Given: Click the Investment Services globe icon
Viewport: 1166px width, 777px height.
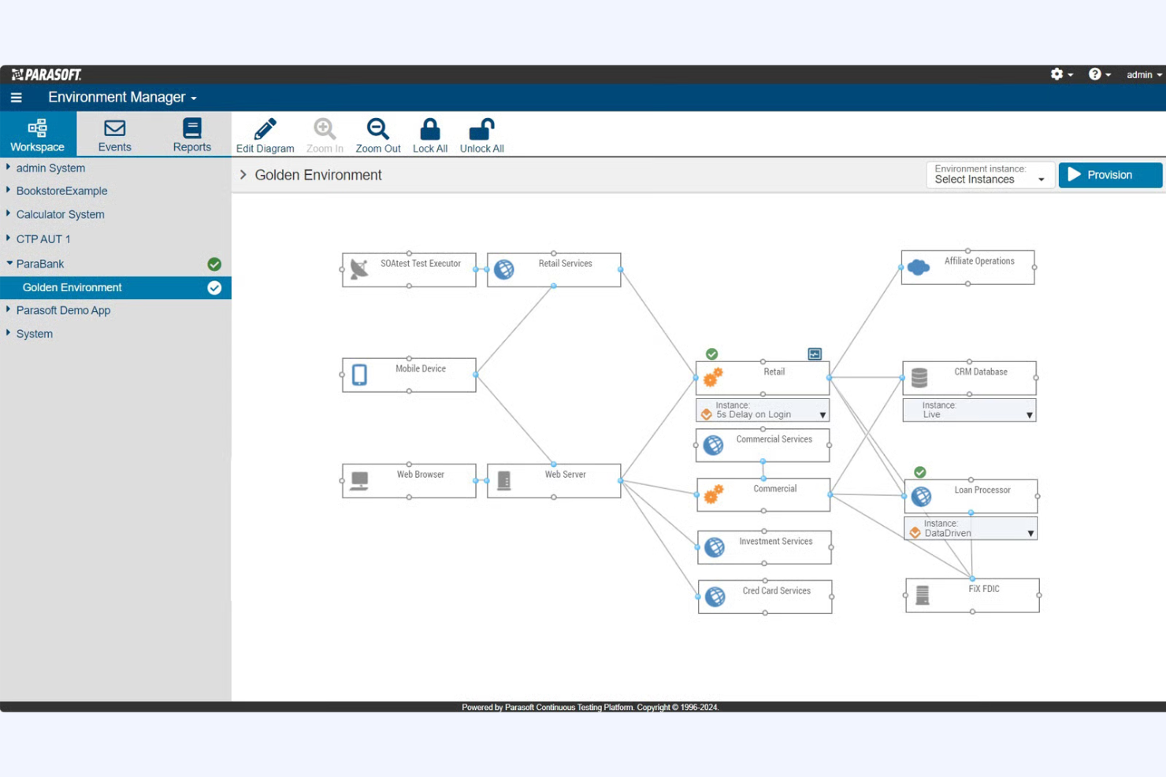Looking at the screenshot, I should tap(715, 547).
